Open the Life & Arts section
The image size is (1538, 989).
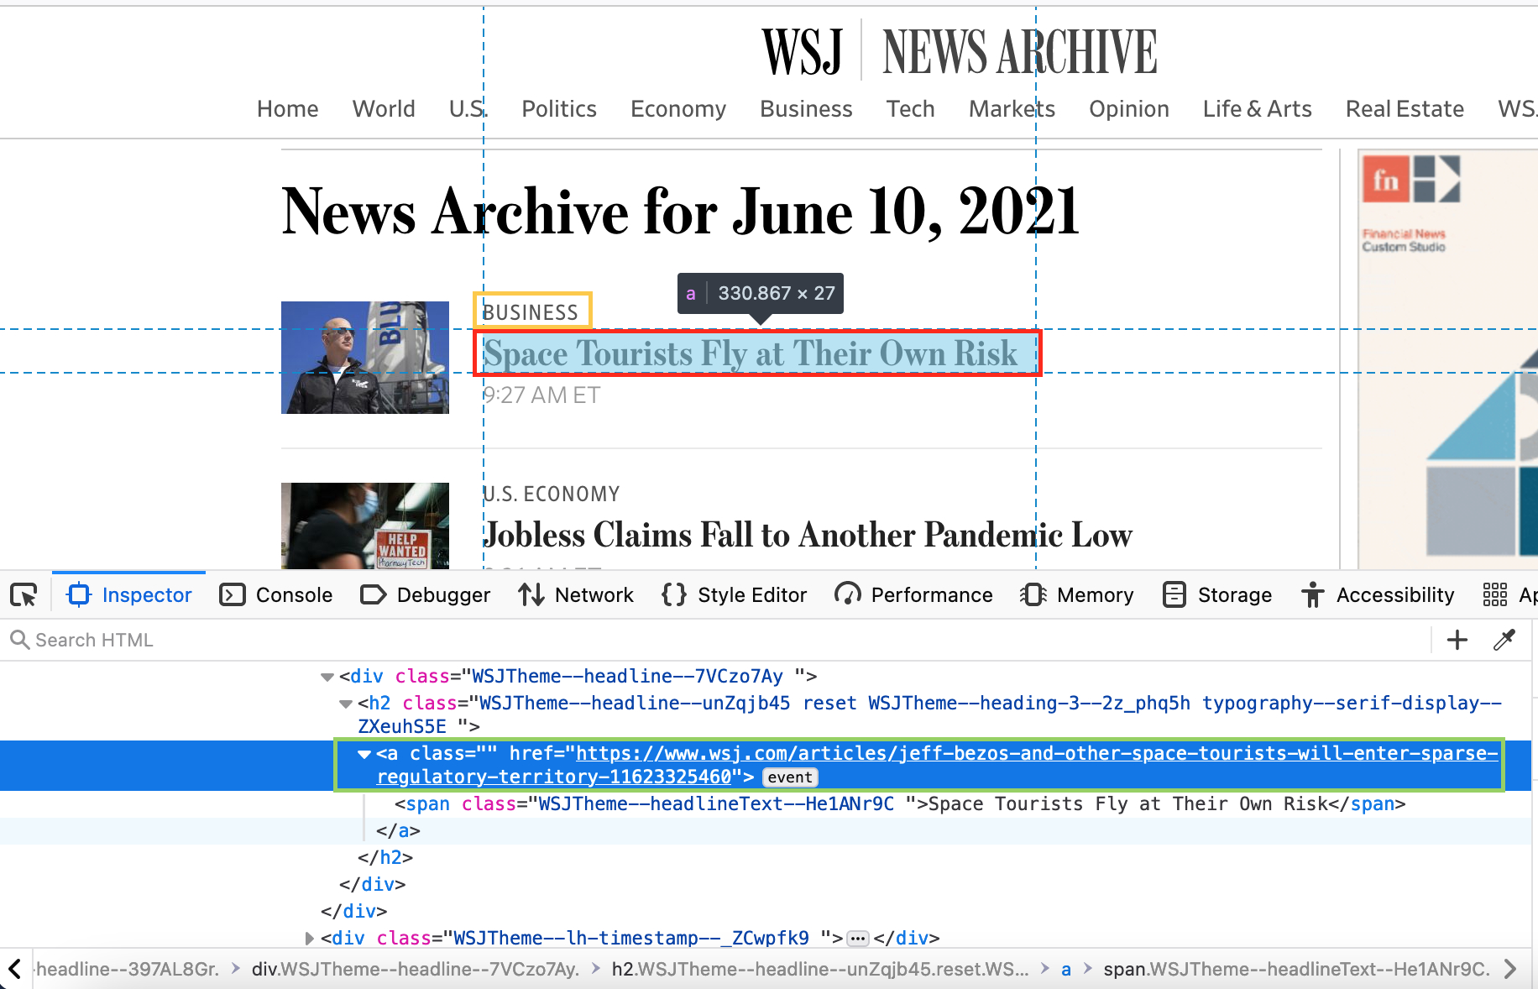pos(1258,109)
